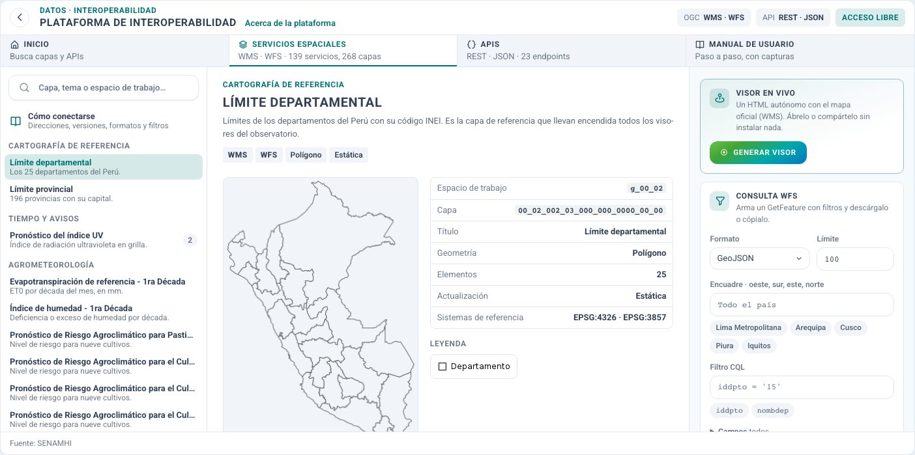The image size is (915, 455).
Task: Click the OGC WMS · WFS badge
Action: coord(714,18)
